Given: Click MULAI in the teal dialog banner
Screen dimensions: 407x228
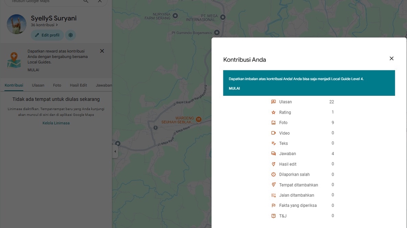Looking at the screenshot, I should (234, 88).
